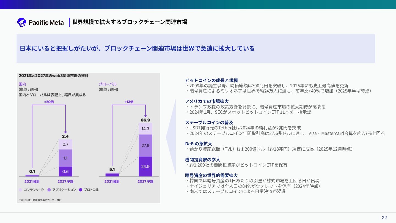Screen dimensions: 396x223
Task: Click the グローバル chart label
Action: [108, 84]
